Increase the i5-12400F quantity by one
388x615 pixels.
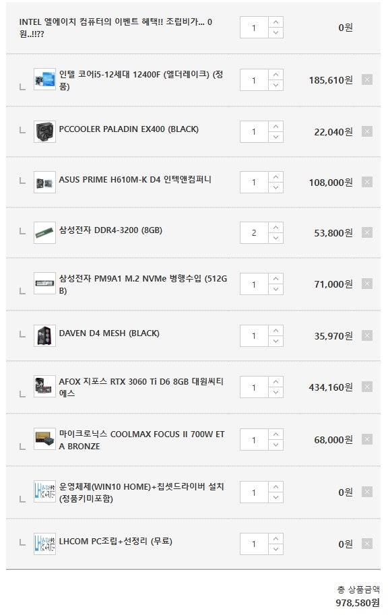click(276, 75)
